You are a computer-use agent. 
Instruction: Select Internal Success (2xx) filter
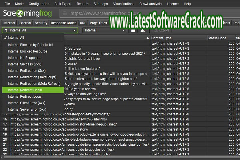tap(33, 64)
